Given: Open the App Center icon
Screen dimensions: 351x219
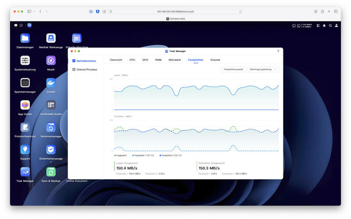Looking at the screenshot, I should 25,105.
